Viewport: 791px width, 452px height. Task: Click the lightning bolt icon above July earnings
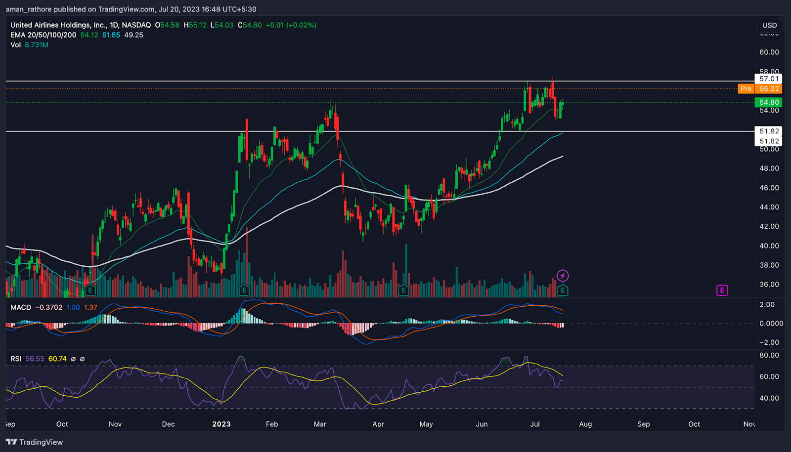[563, 276]
